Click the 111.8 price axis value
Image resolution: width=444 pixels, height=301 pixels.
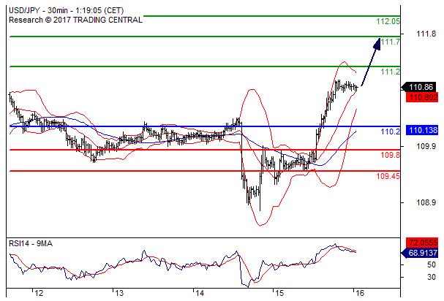tap(426, 34)
